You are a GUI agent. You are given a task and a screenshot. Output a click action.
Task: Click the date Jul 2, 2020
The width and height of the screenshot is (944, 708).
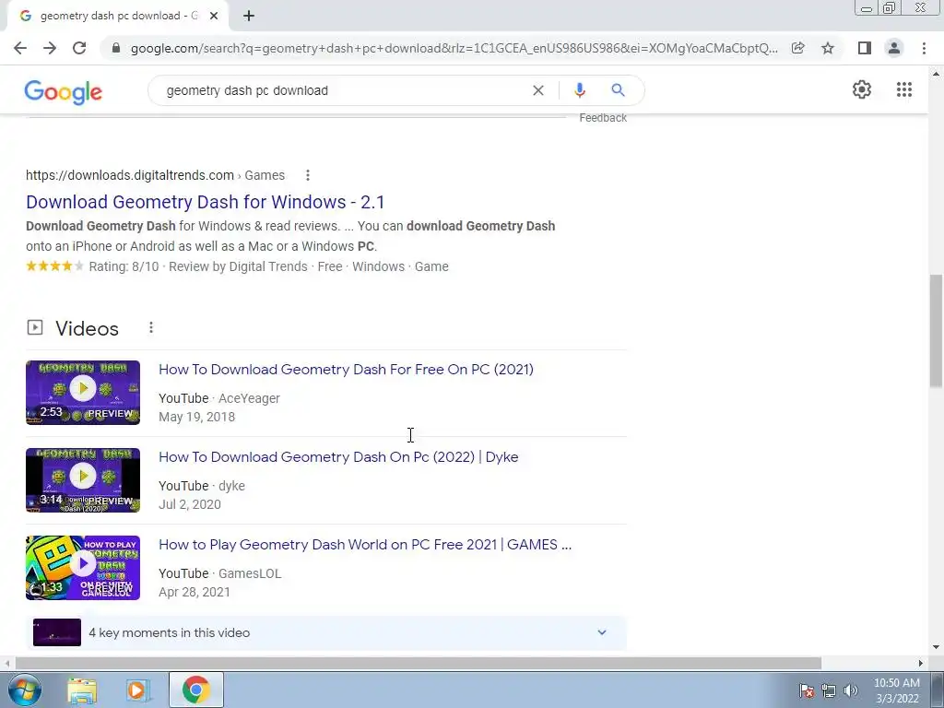pyautogui.click(x=190, y=504)
